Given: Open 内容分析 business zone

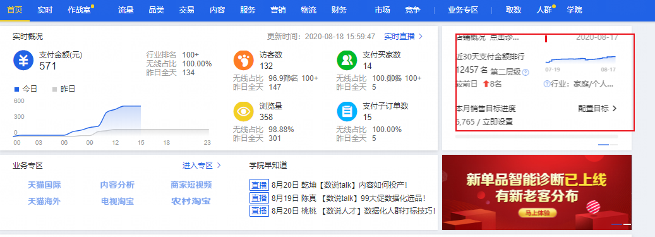Looking at the screenshot, I should (117, 185).
